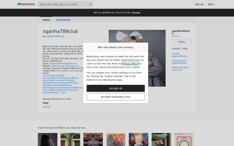
Task: Click the 'We care about your privacy' heading
Action: (115, 47)
